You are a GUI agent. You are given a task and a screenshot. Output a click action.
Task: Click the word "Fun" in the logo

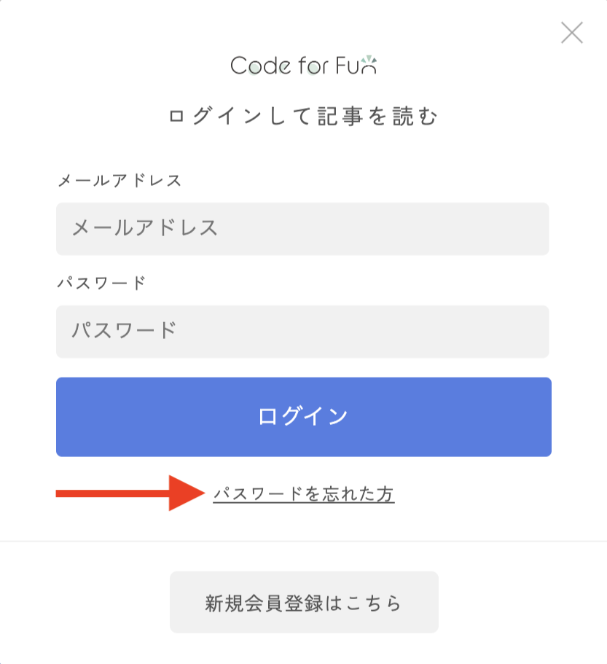click(356, 66)
